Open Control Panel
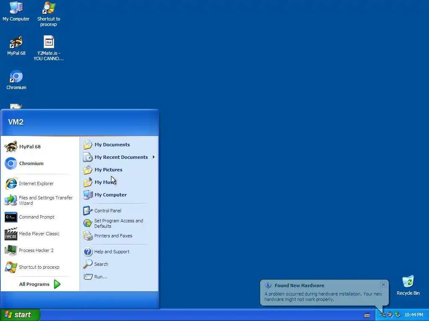The height and width of the screenshot is (321, 429). pos(119,211)
